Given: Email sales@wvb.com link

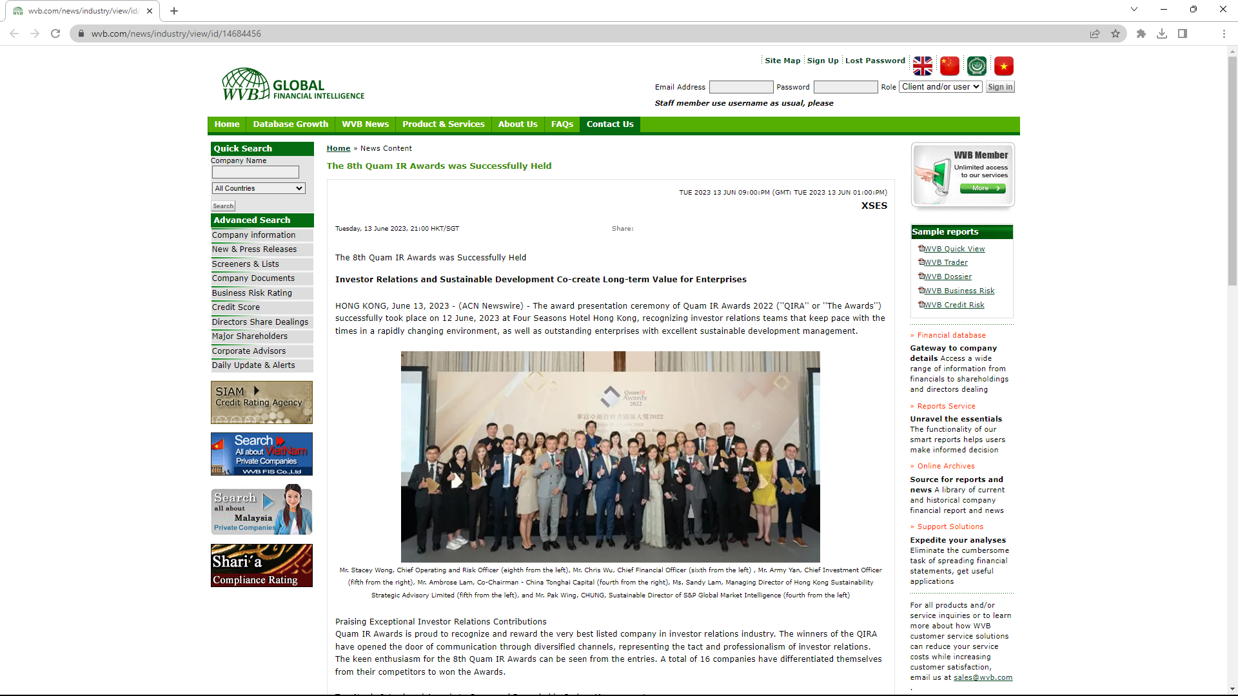Looking at the screenshot, I should click(983, 677).
